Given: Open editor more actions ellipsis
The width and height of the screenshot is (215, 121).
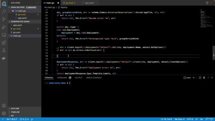Looking at the screenshot, I should (211, 3).
